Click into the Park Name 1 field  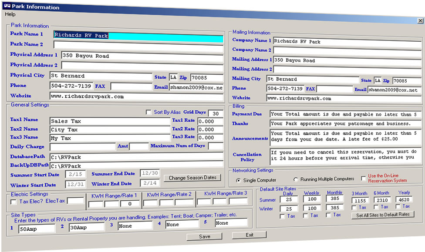click(138, 36)
